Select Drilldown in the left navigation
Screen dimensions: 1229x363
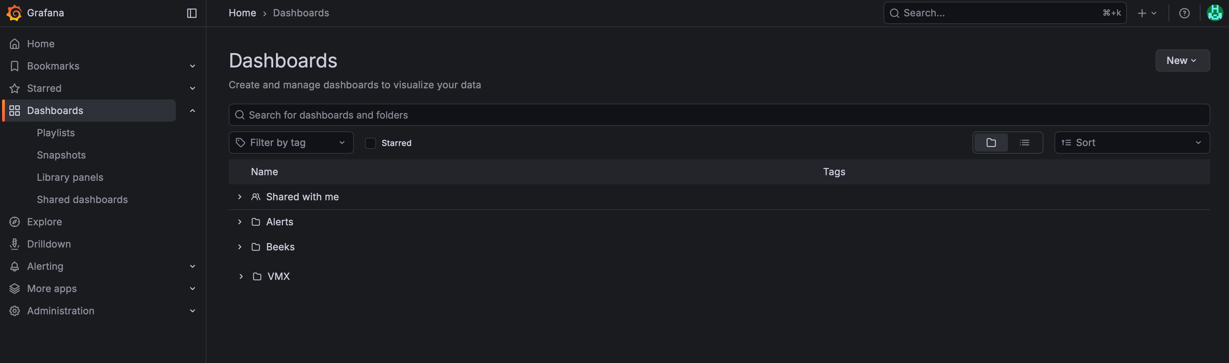tap(49, 244)
